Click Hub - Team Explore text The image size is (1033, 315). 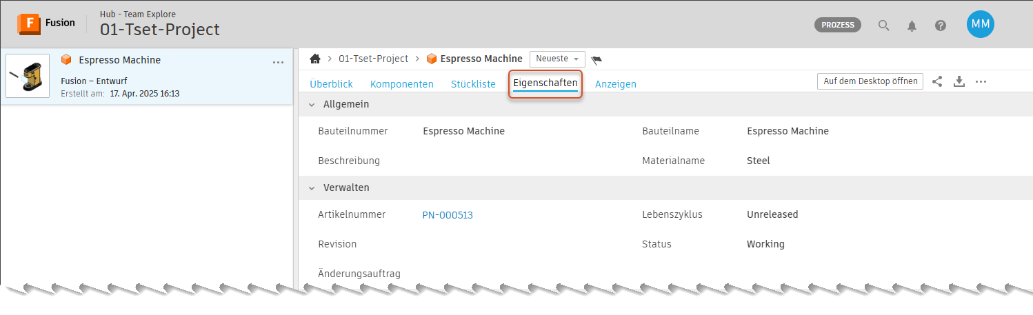click(138, 14)
